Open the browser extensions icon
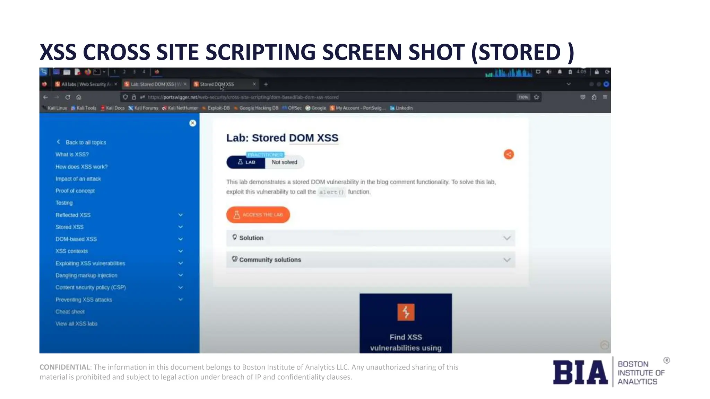Viewport: 710px width, 399px height. 594,97
